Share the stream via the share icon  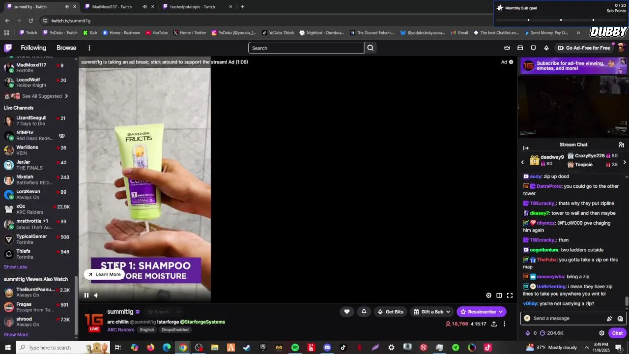coord(494,324)
